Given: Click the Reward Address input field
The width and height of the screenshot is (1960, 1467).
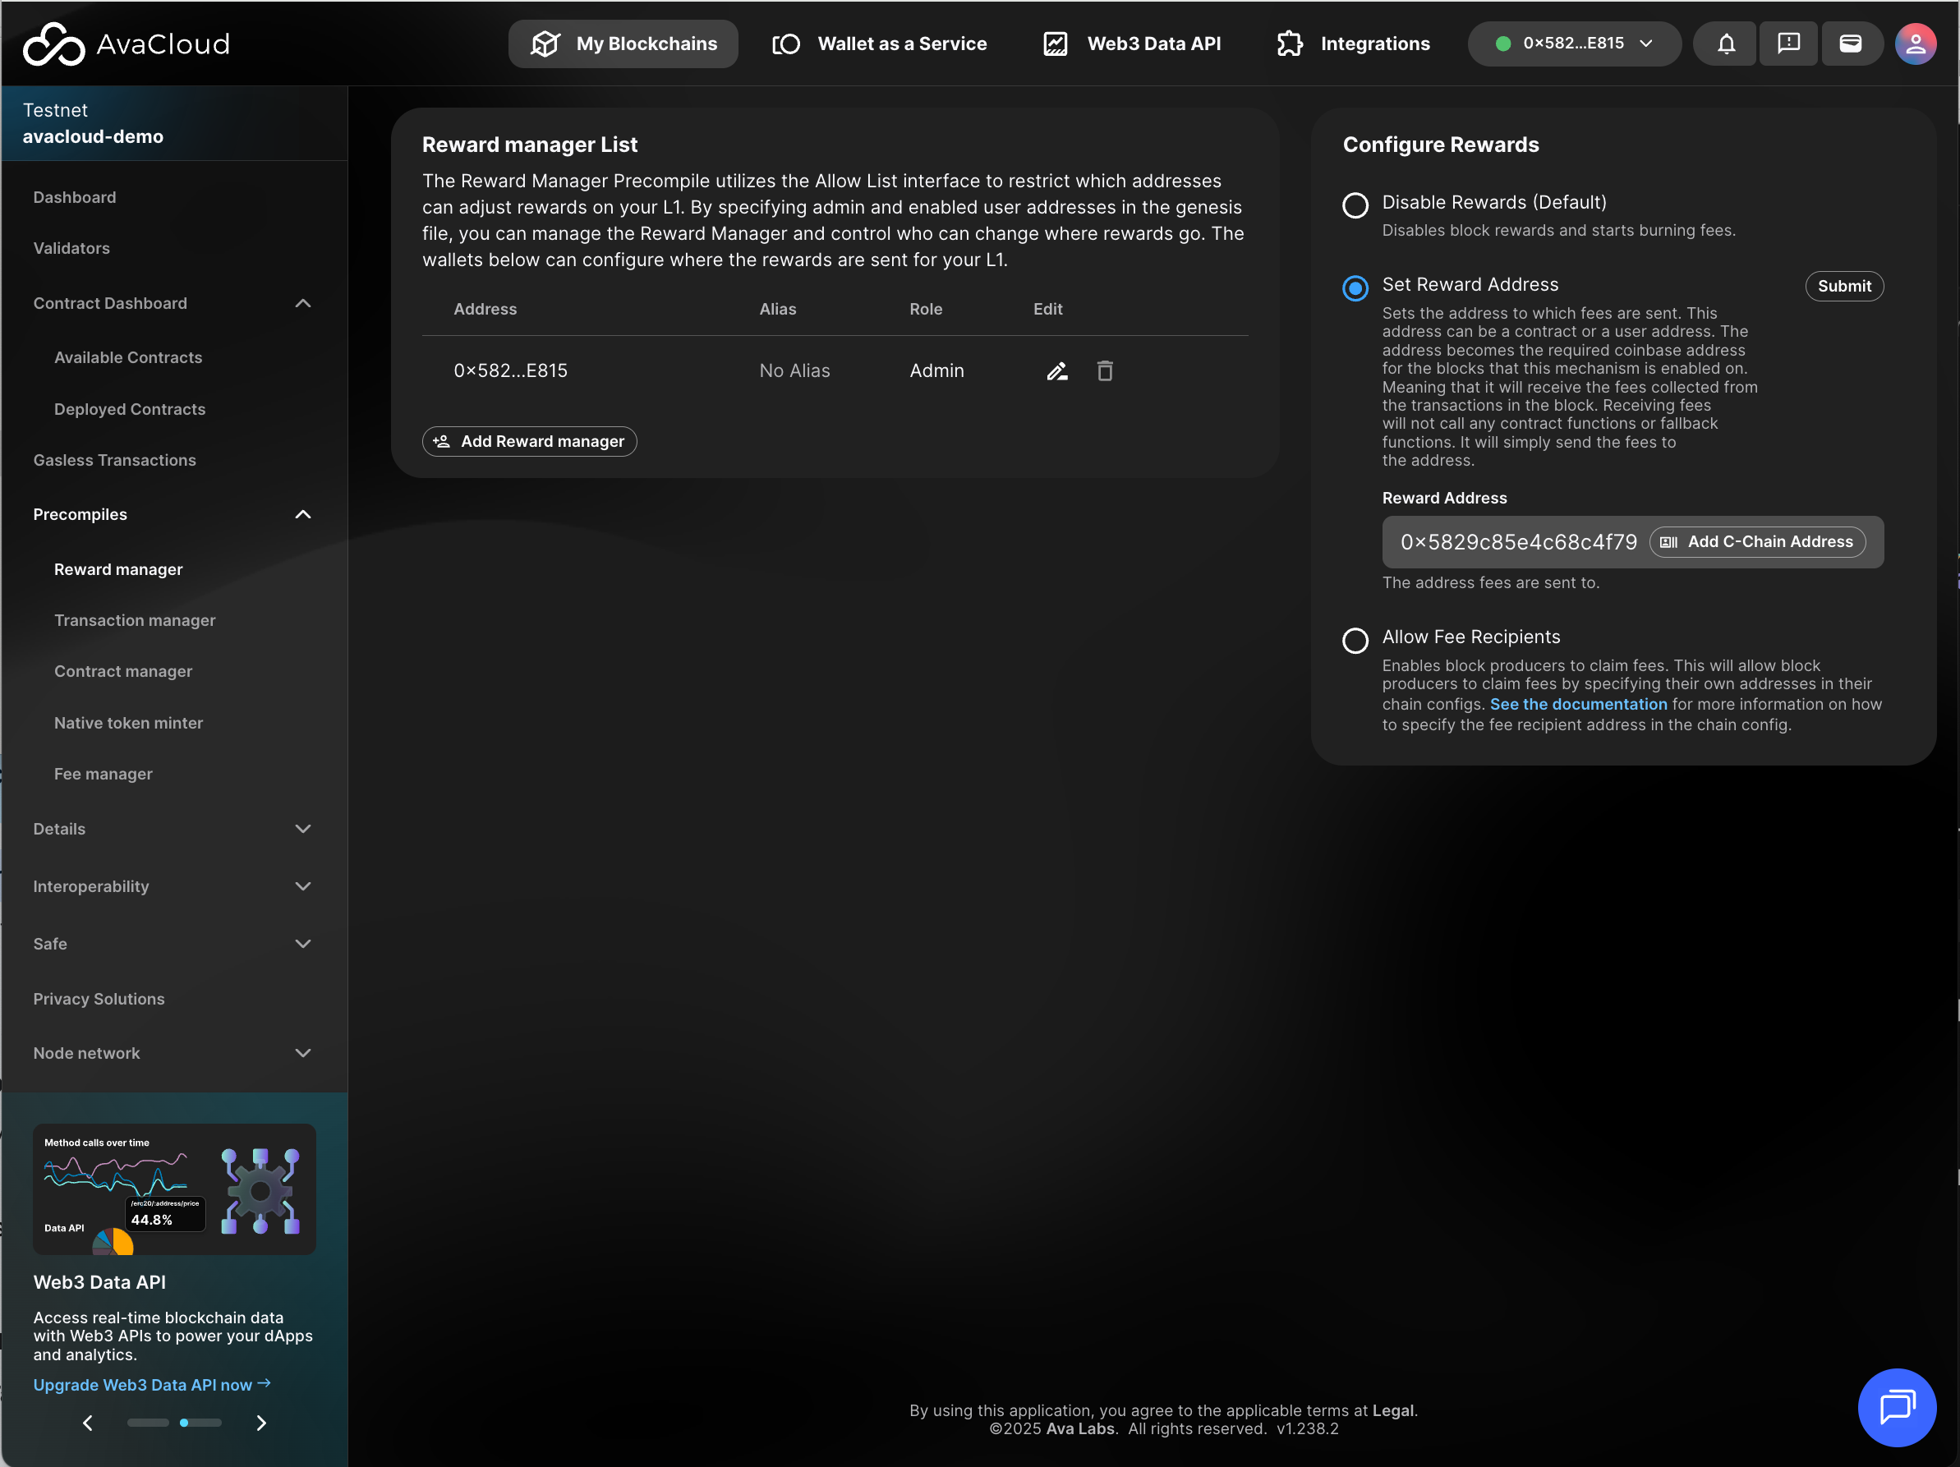Looking at the screenshot, I should (1517, 542).
